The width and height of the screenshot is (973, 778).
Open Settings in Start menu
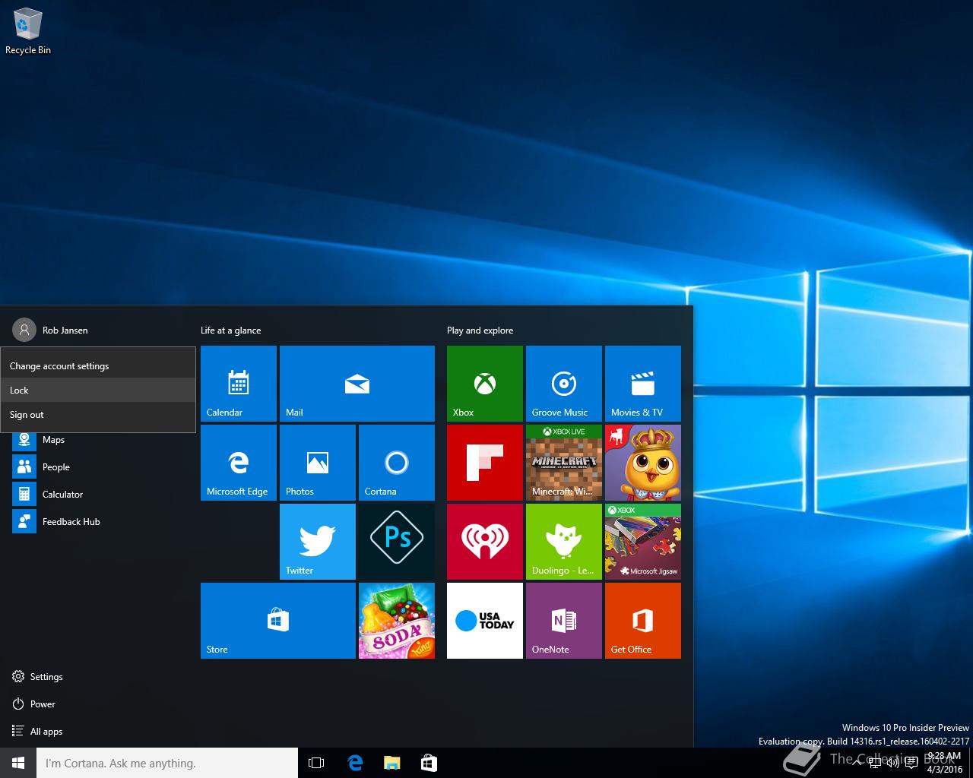(x=98, y=676)
